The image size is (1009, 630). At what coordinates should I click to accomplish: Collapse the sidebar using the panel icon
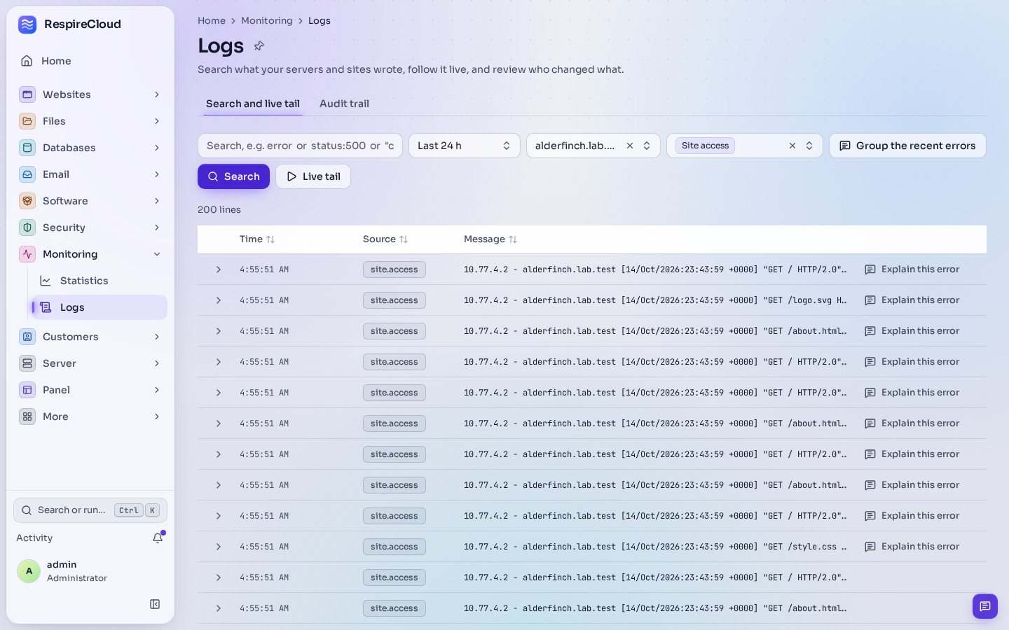(155, 604)
